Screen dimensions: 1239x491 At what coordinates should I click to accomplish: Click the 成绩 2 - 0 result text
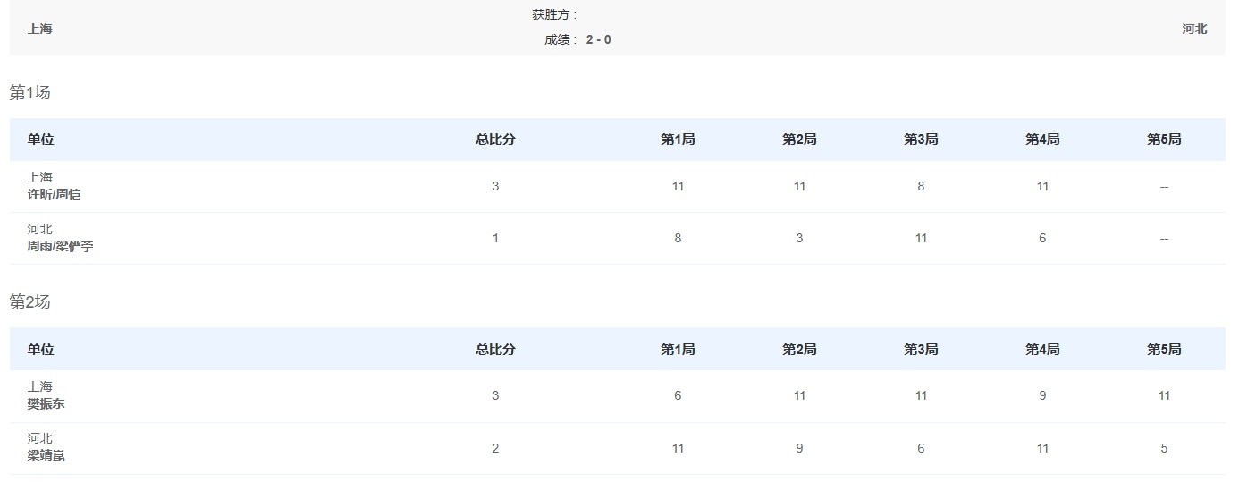coord(578,39)
